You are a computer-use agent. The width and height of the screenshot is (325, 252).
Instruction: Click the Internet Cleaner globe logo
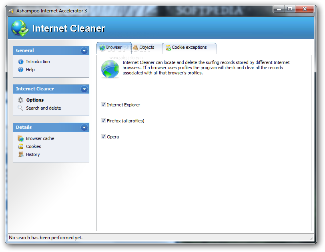[x=20, y=28]
